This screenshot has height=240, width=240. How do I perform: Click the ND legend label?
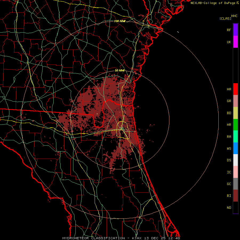point(229,208)
